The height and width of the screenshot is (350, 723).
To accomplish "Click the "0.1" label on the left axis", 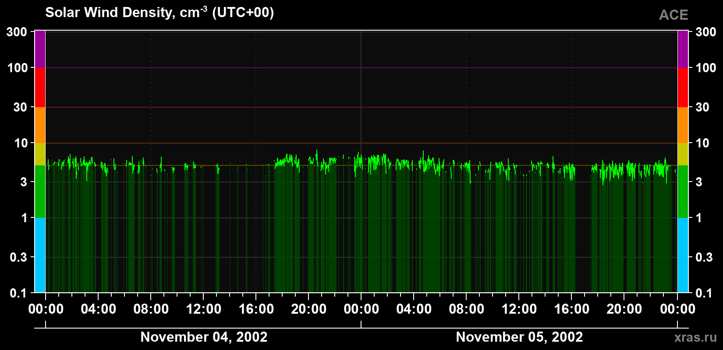I will pyautogui.click(x=18, y=293).
